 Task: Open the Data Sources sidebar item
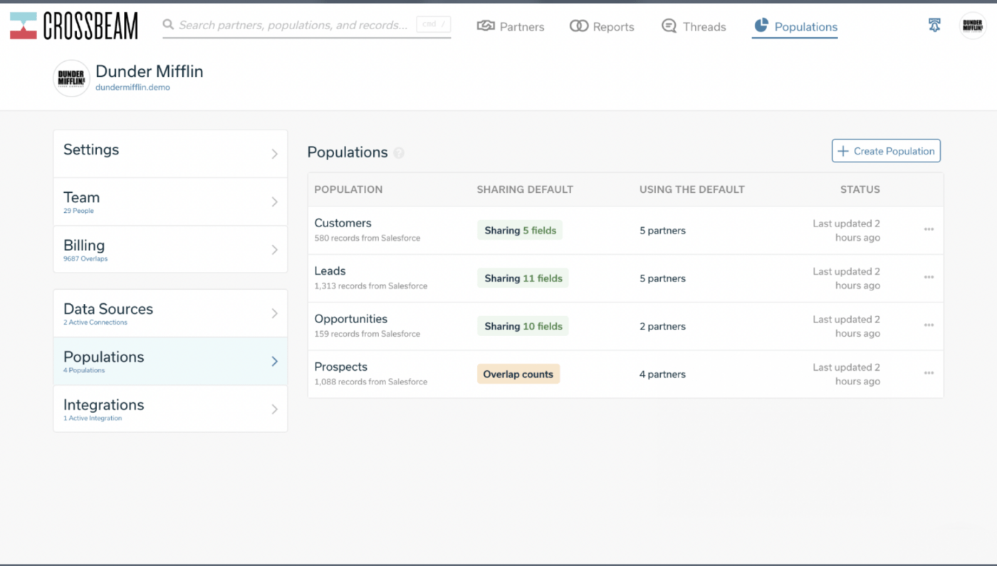pos(170,313)
